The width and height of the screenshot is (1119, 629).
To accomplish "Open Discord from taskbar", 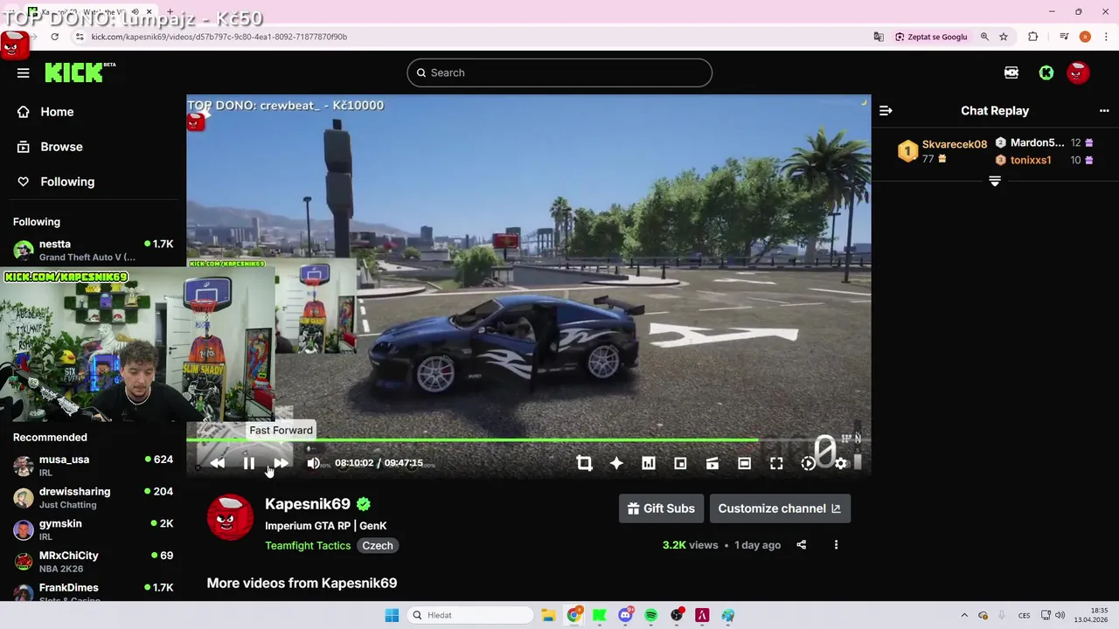I will tap(625, 615).
